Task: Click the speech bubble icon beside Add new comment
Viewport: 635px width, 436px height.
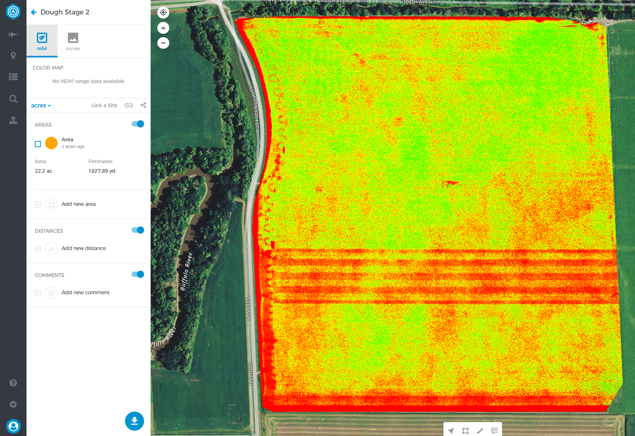Action: coord(51,293)
